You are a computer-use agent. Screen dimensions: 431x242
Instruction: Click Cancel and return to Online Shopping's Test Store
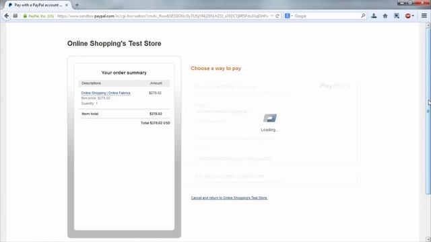pyautogui.click(x=229, y=198)
